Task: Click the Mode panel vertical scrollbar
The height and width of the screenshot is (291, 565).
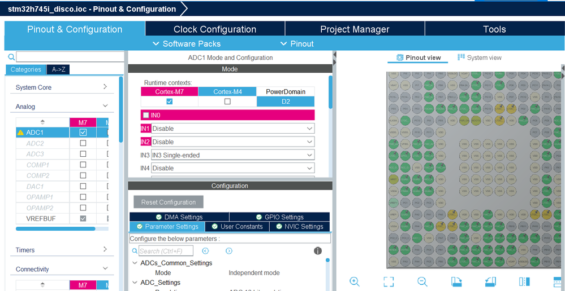Action: click(x=330, y=91)
